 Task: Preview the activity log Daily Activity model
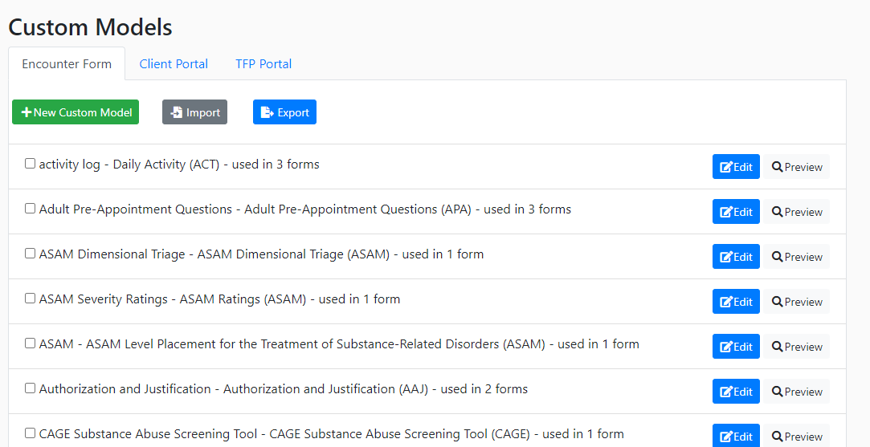(x=797, y=167)
